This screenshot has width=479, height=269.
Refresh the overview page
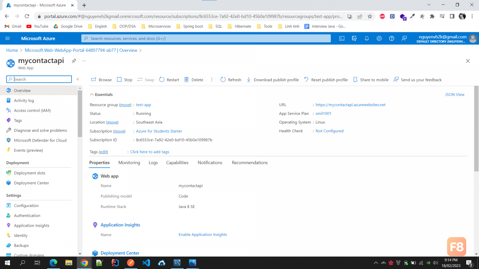[x=231, y=80]
